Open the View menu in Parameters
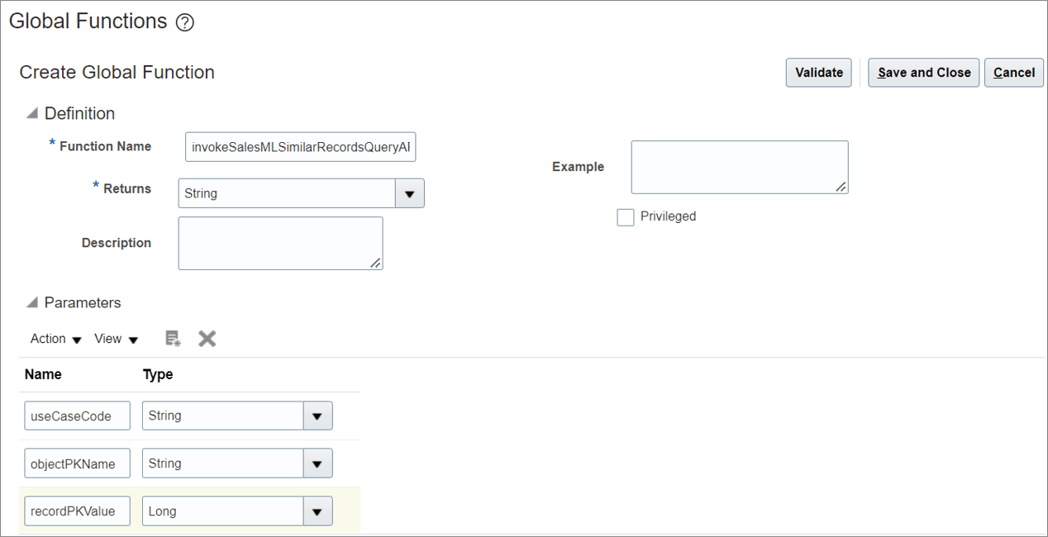Viewport: 1048px width, 537px height. point(114,339)
